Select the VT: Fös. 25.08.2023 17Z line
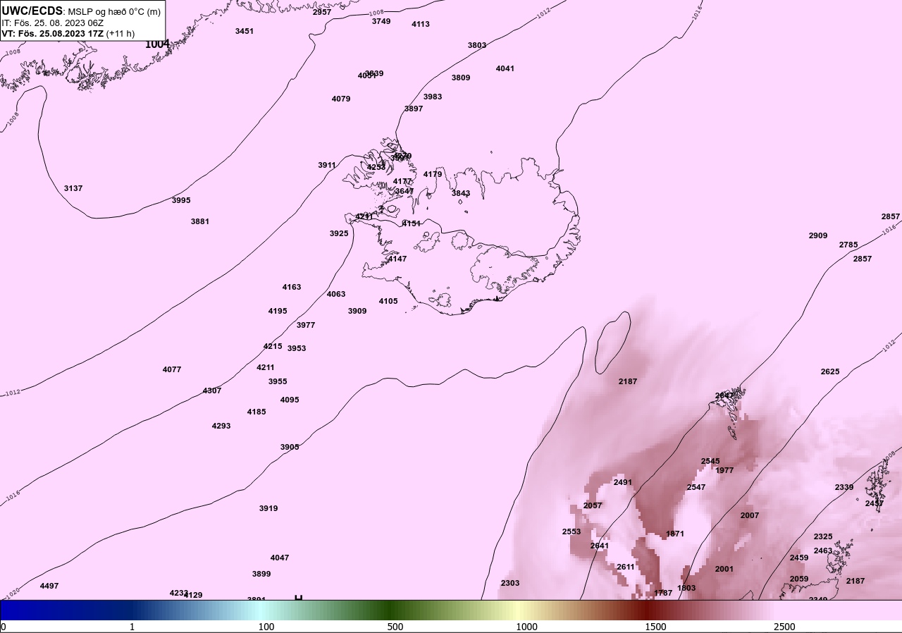The height and width of the screenshot is (633, 902). coord(68,33)
